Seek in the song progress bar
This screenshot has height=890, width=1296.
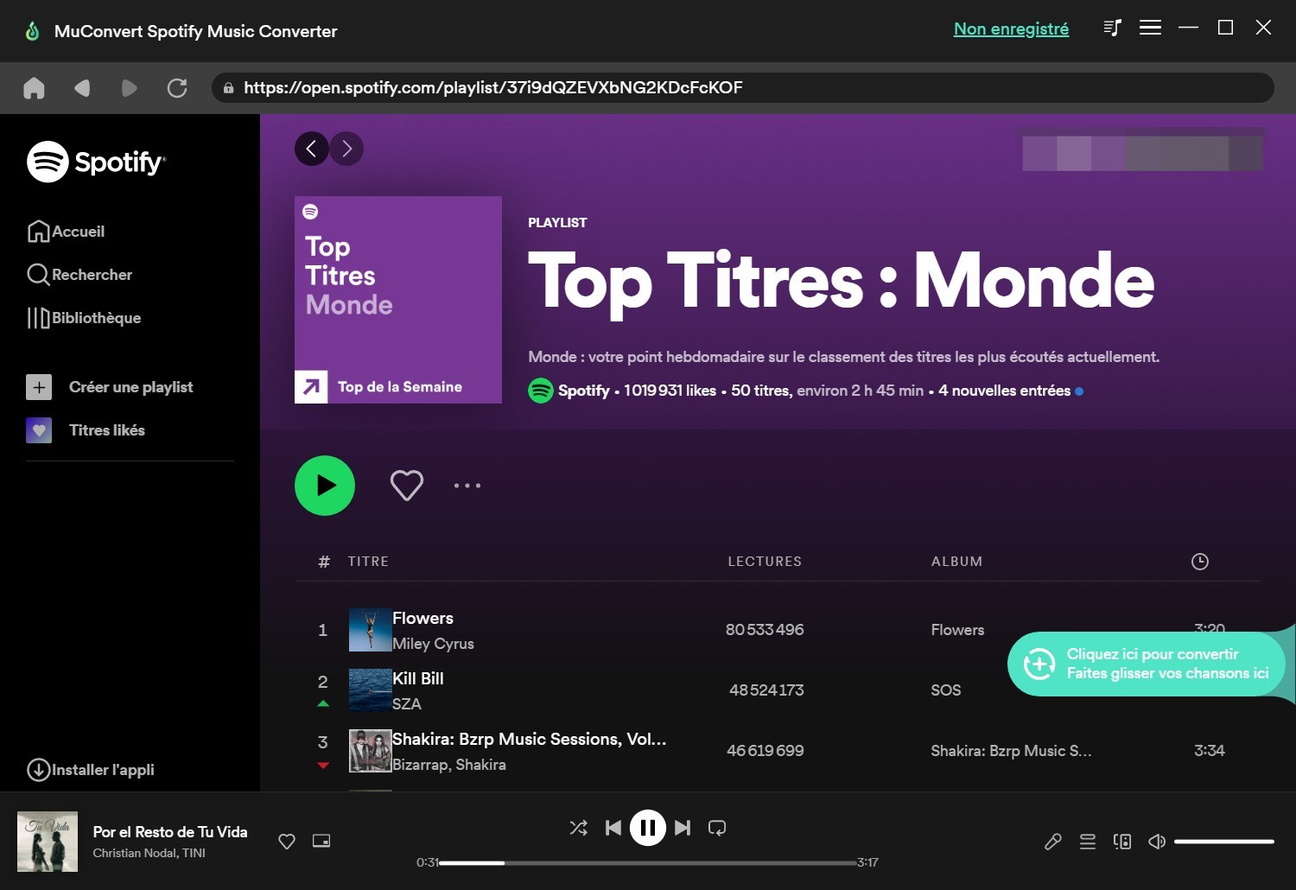coord(648,862)
